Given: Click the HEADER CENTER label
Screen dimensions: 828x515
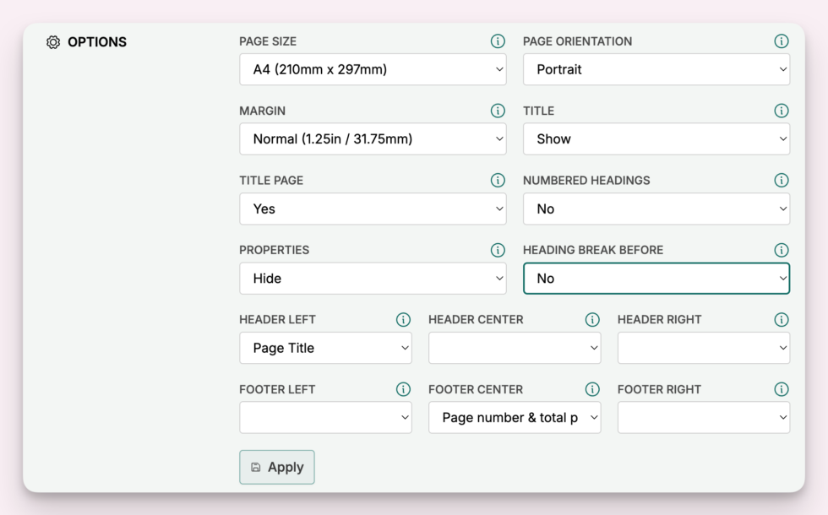Looking at the screenshot, I should pos(476,320).
